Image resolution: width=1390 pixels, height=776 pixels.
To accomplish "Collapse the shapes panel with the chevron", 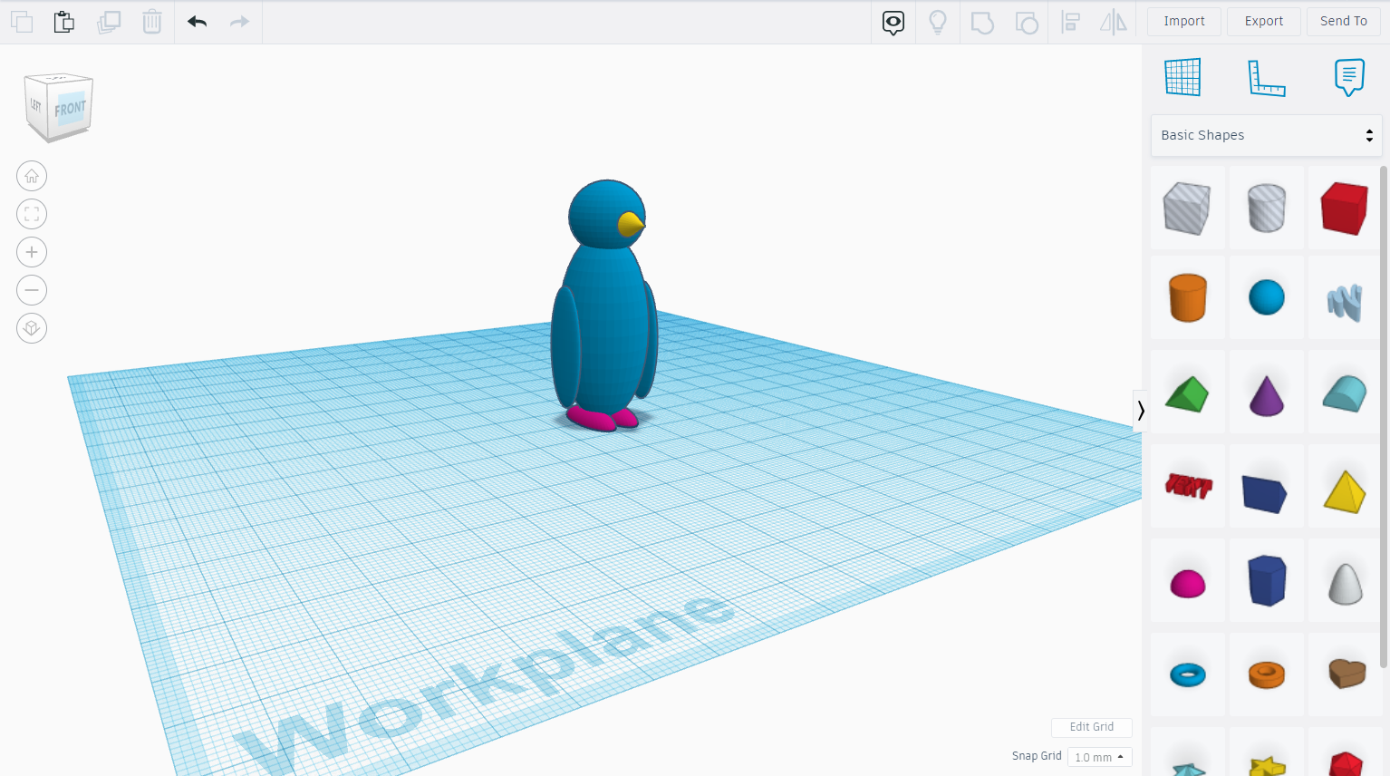I will tap(1141, 411).
